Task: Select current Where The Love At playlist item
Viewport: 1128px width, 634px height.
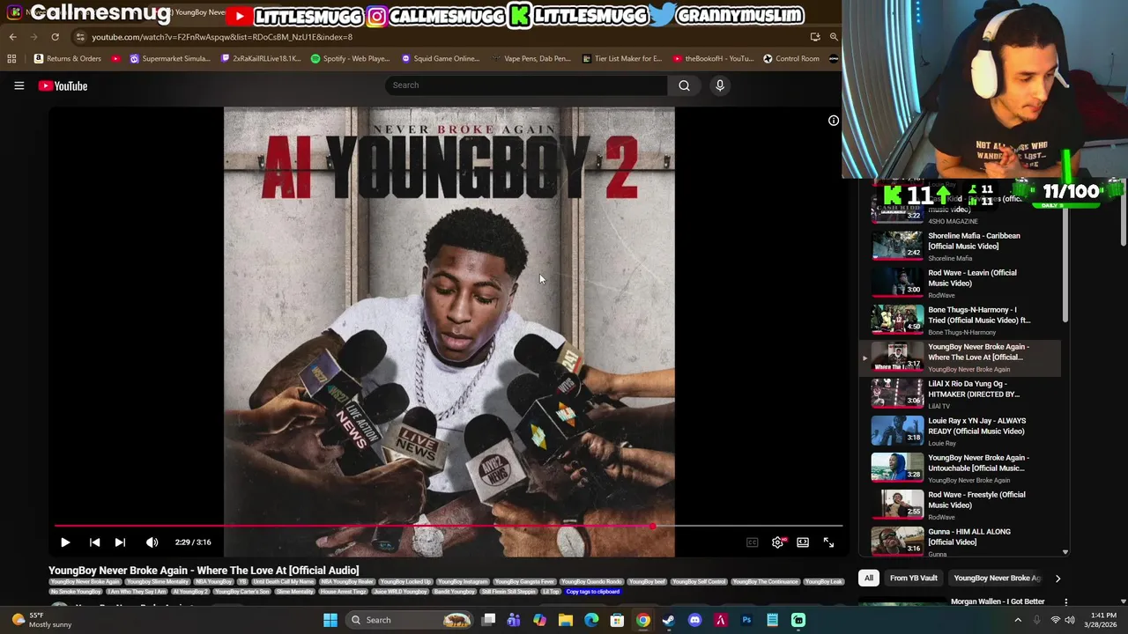Action: pos(961,357)
